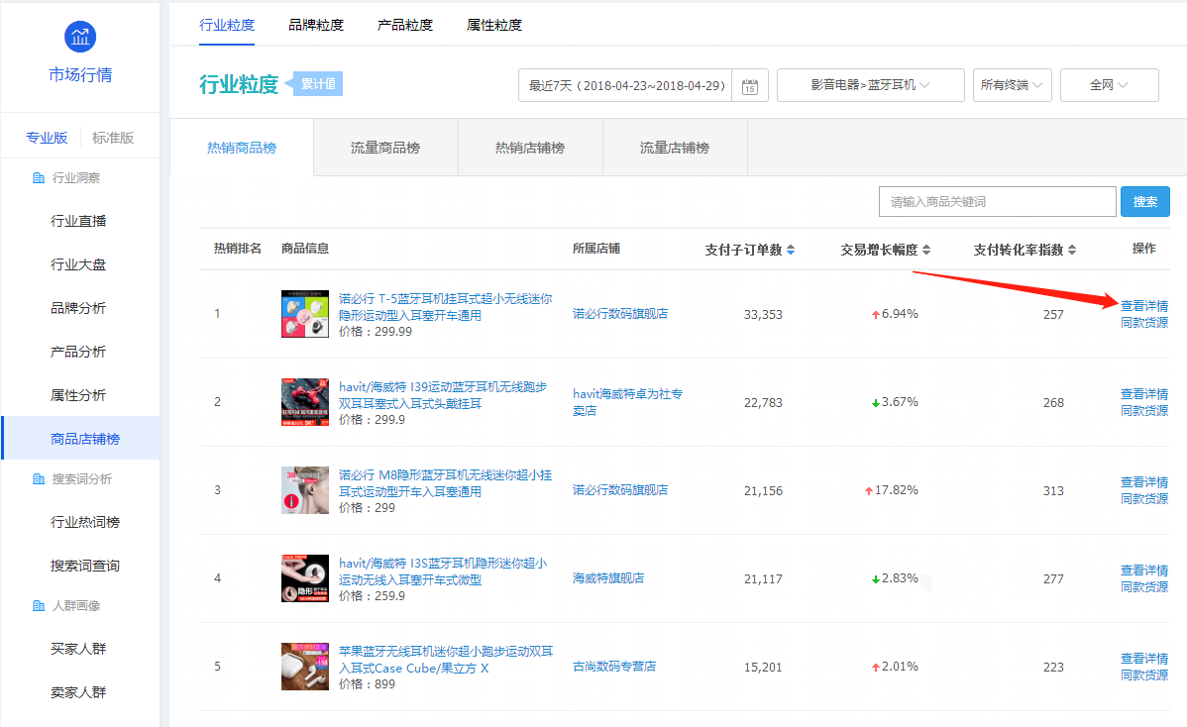
Task: Open thumbnail of 苹果蓝牙无线耳机 product
Action: (x=305, y=667)
